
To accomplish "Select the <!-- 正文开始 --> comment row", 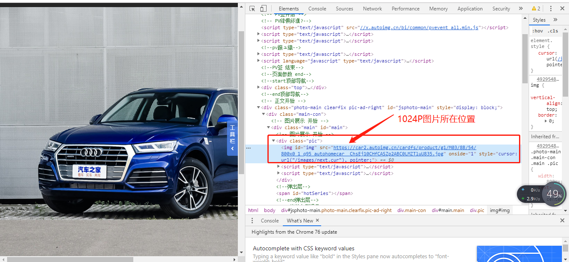I will click(283, 101).
